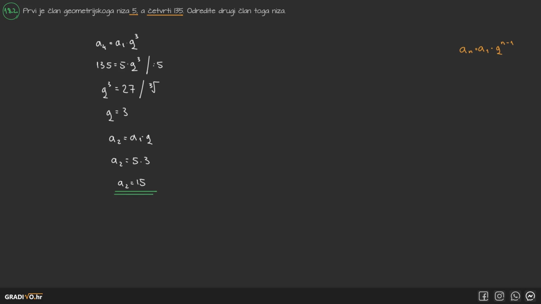
Task: Open the WhatsApp icon in footer
Action: (515, 296)
